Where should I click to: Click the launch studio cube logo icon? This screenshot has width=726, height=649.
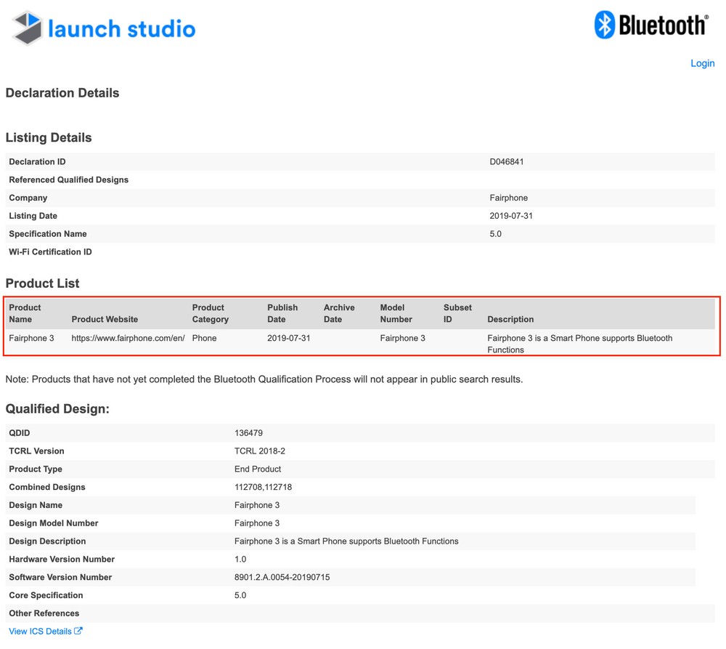(28, 28)
